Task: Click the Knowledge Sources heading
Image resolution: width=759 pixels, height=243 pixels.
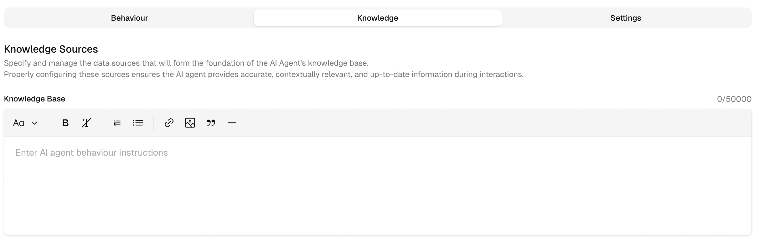Action: pos(51,49)
